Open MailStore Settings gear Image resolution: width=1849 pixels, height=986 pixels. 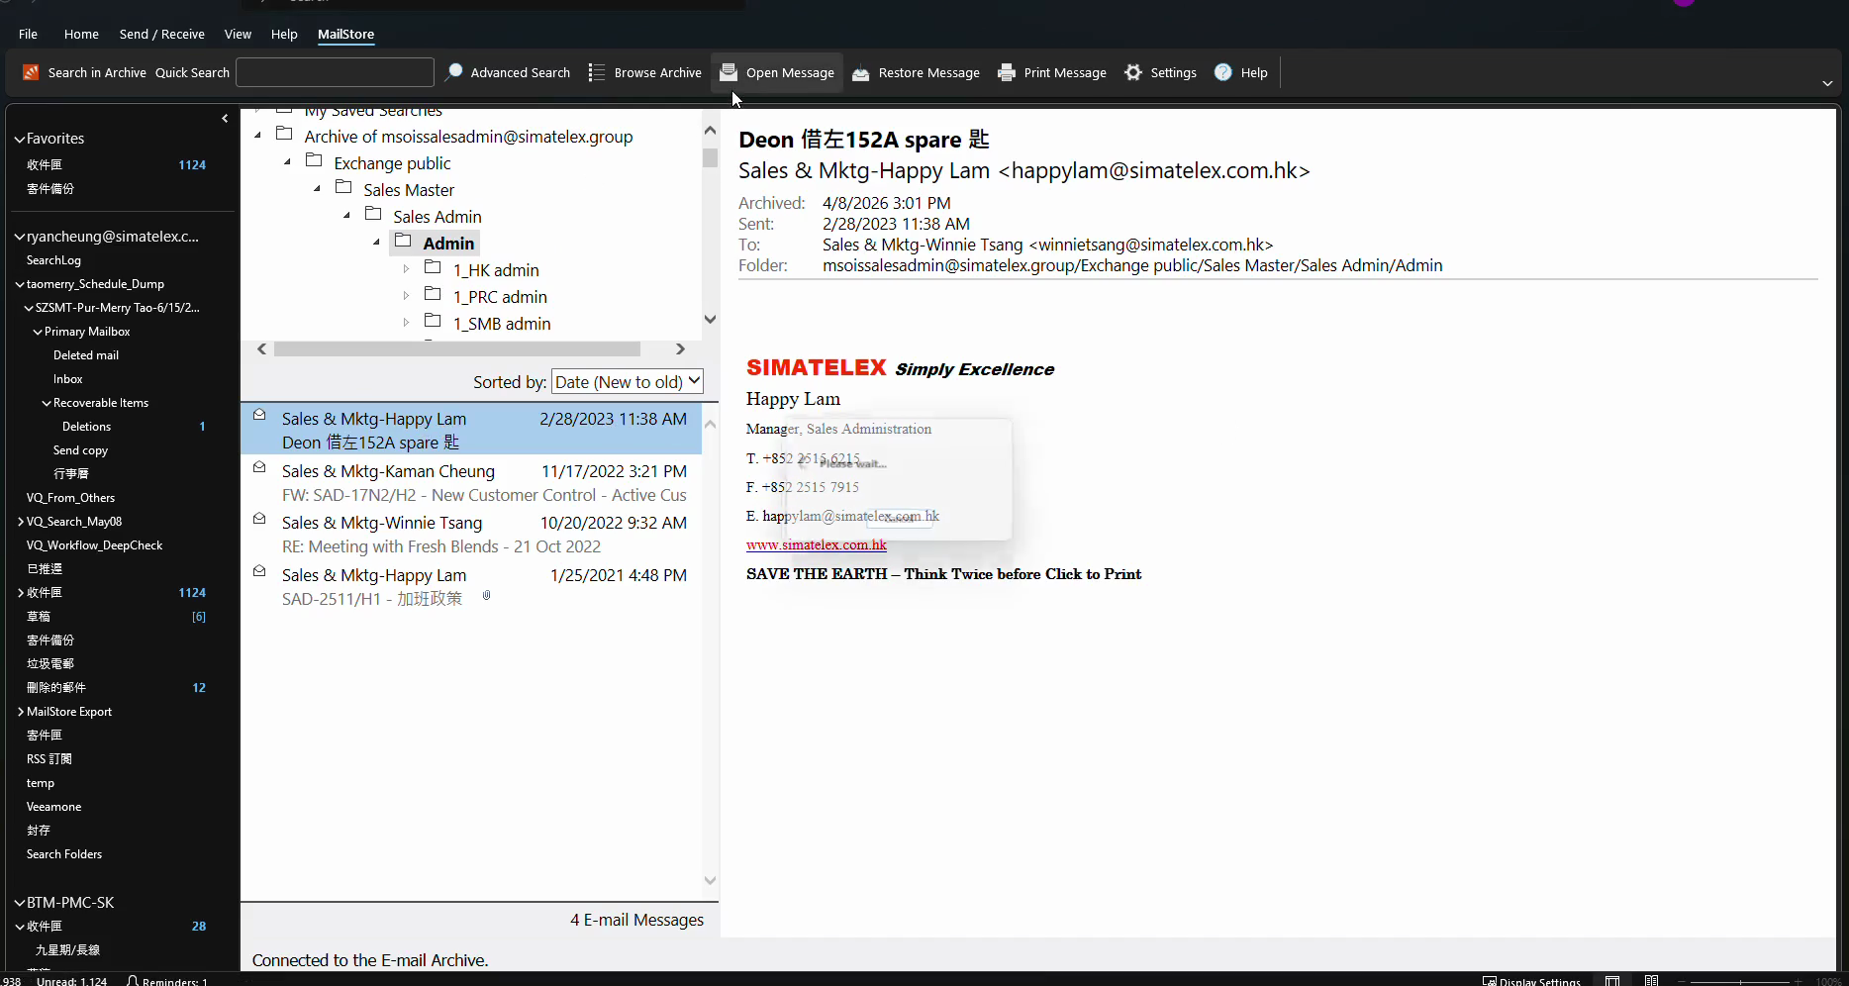(x=1133, y=72)
